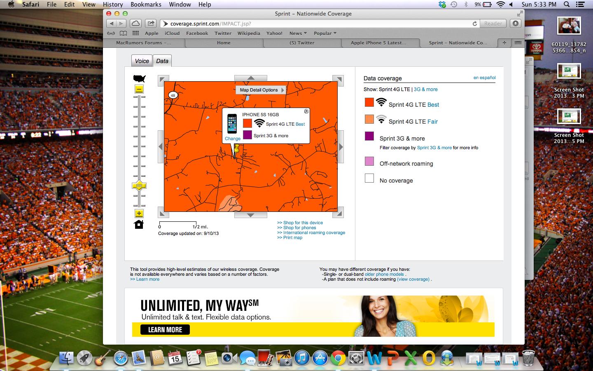The height and width of the screenshot is (371, 593).
Task: Switch to the Voice tab
Action: click(x=142, y=61)
